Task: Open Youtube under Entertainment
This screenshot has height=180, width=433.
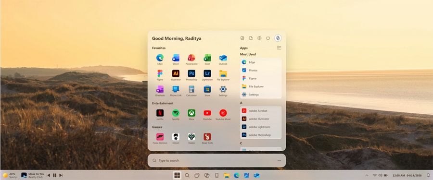Action: (x=207, y=115)
